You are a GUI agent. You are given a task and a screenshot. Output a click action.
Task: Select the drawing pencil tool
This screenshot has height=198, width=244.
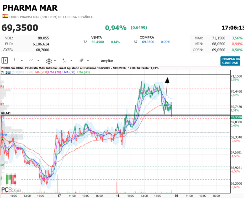coord(81,60)
